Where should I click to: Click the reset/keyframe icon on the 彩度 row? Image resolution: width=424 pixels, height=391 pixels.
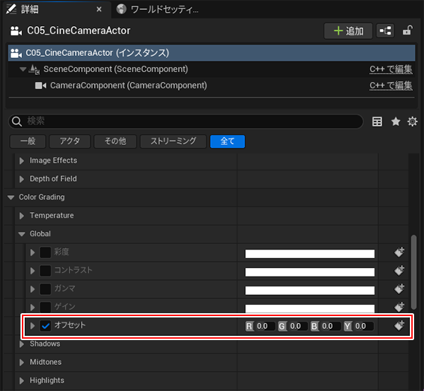coord(399,252)
